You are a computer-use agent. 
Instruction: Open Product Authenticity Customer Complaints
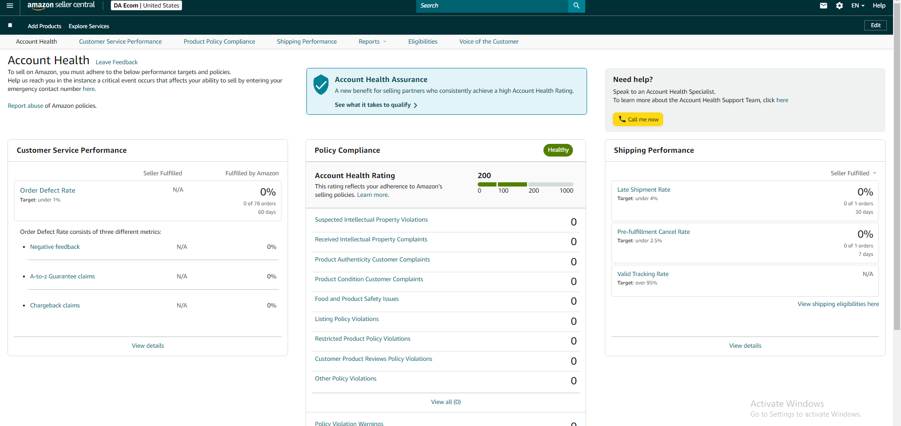point(372,260)
